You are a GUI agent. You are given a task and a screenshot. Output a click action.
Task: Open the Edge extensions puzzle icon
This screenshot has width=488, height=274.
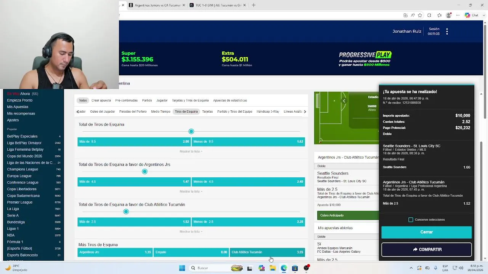pos(429,15)
